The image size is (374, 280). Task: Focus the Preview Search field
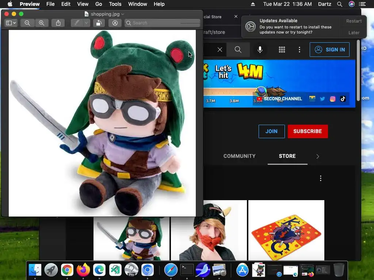point(162,23)
